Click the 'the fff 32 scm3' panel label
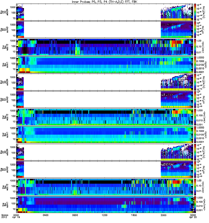Image resolution: width=209 pixels, height=223 pixels. [x=4, y=170]
